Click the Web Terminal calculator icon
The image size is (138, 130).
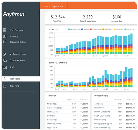(x=5, y=30)
